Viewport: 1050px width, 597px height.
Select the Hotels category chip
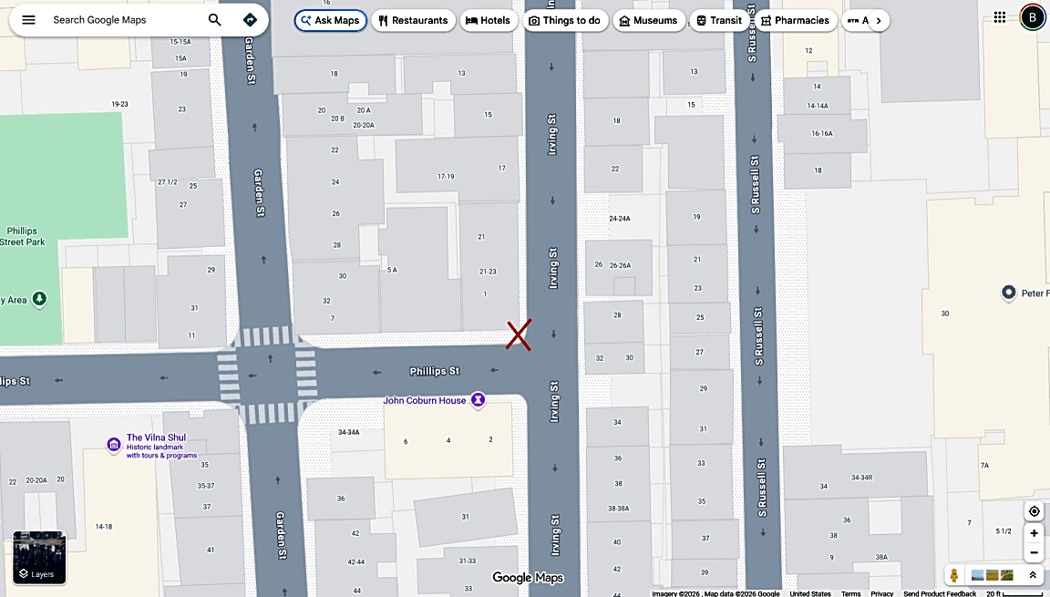[489, 20]
